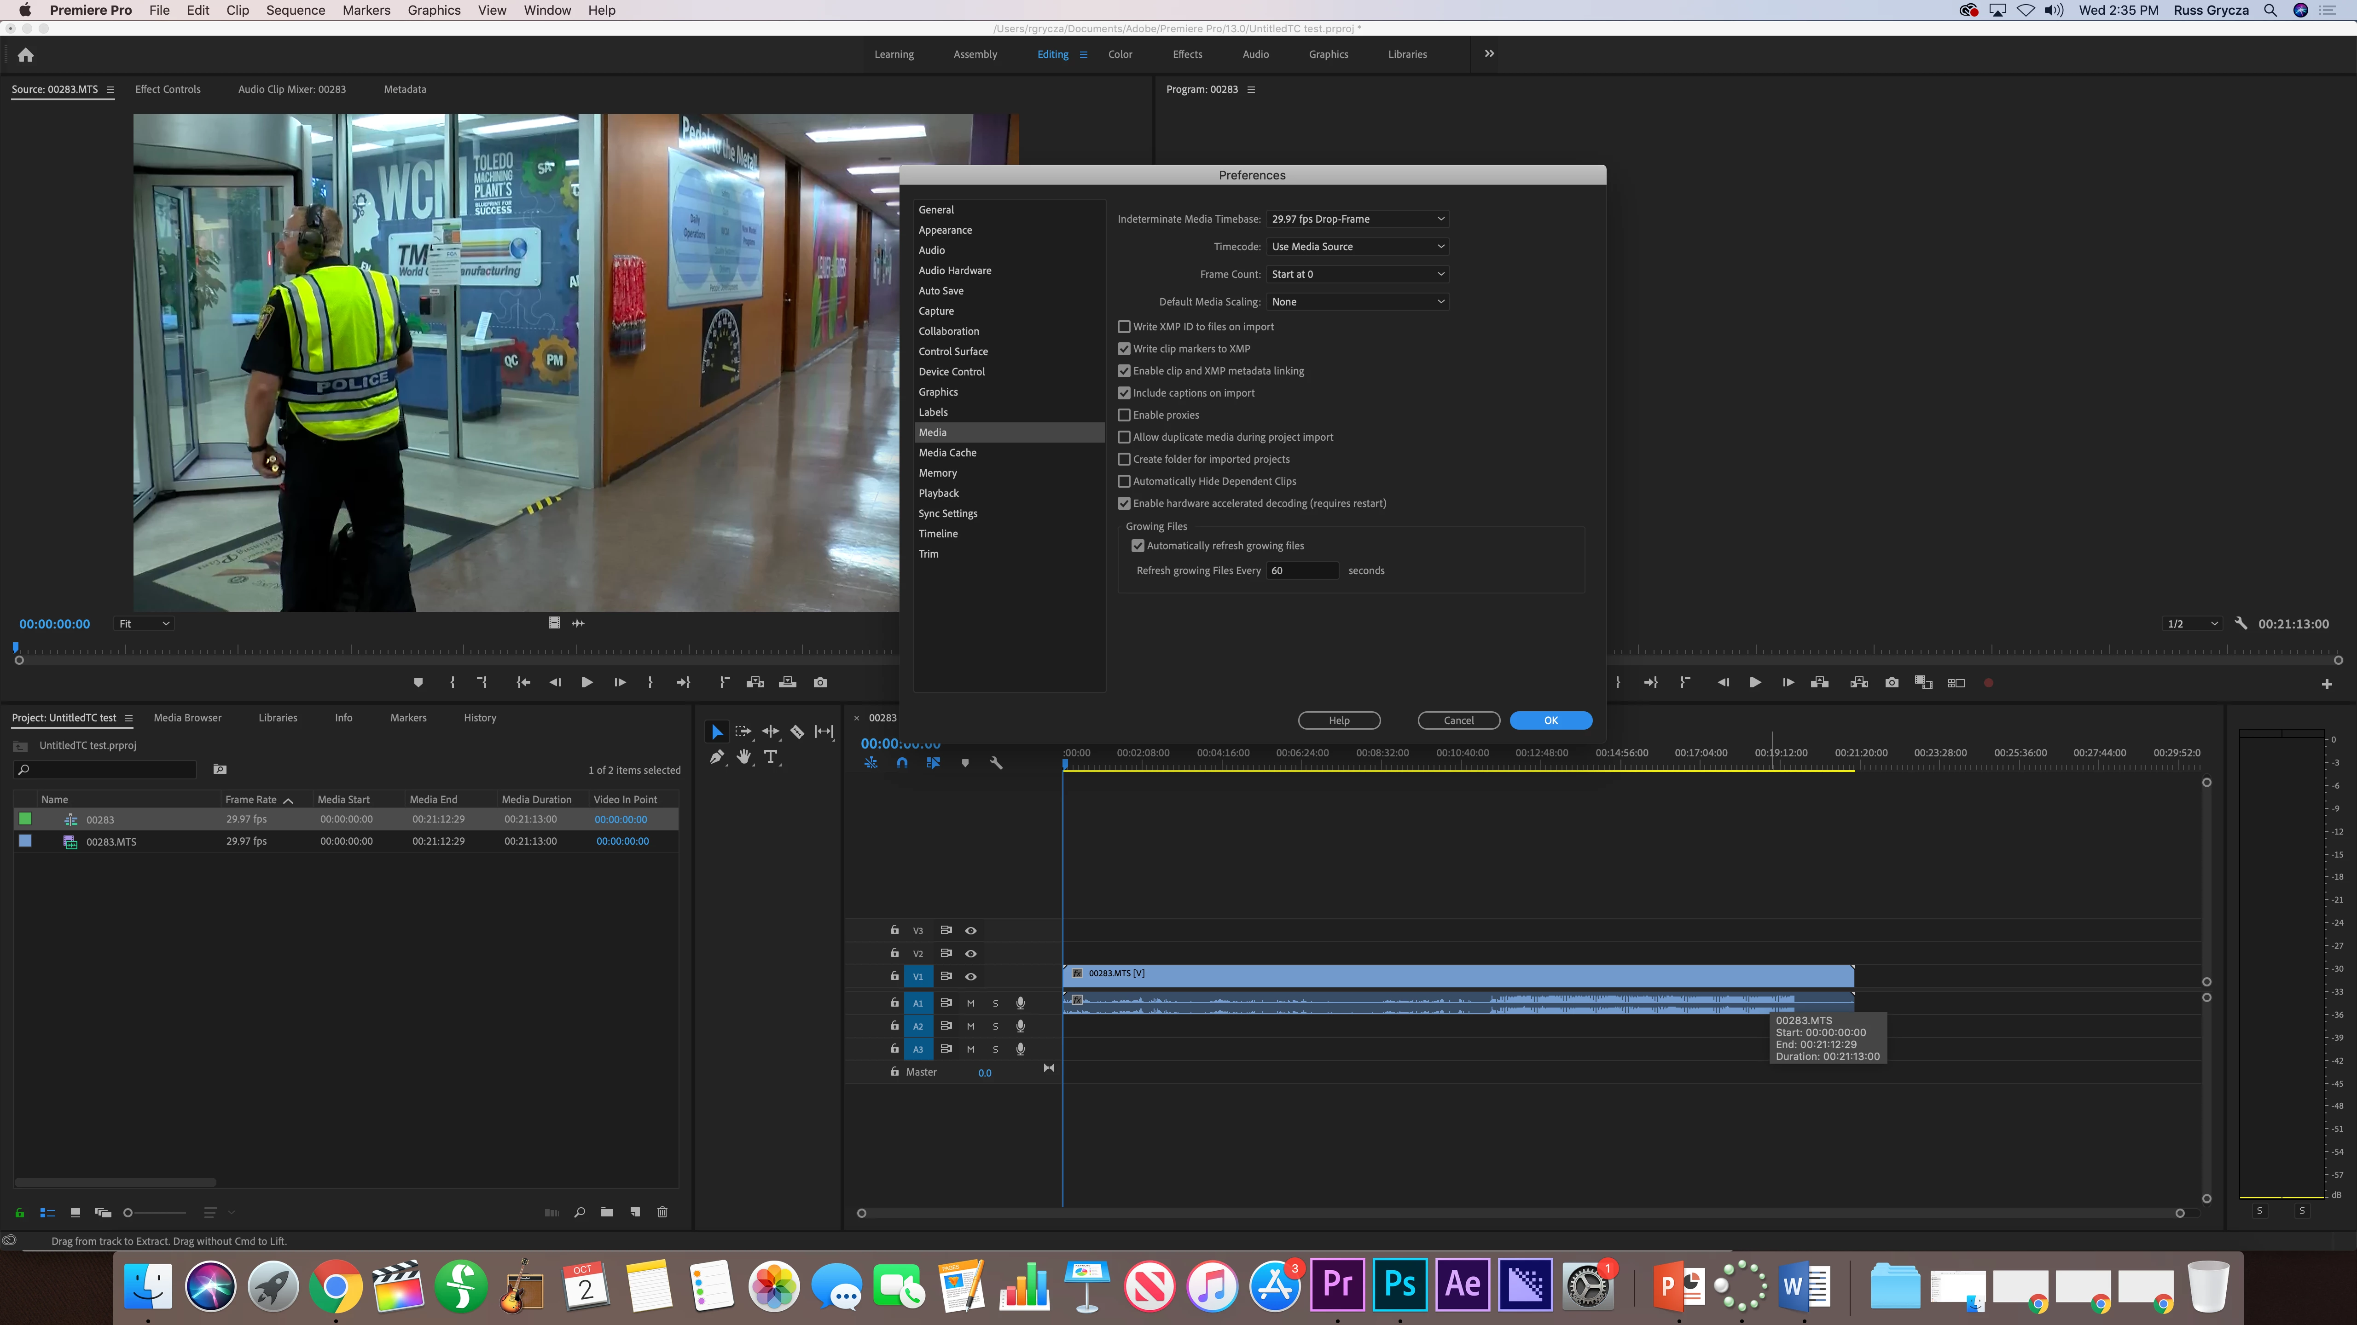
Task: Uncheck Write clip markers to XMP
Action: click(x=1125, y=348)
